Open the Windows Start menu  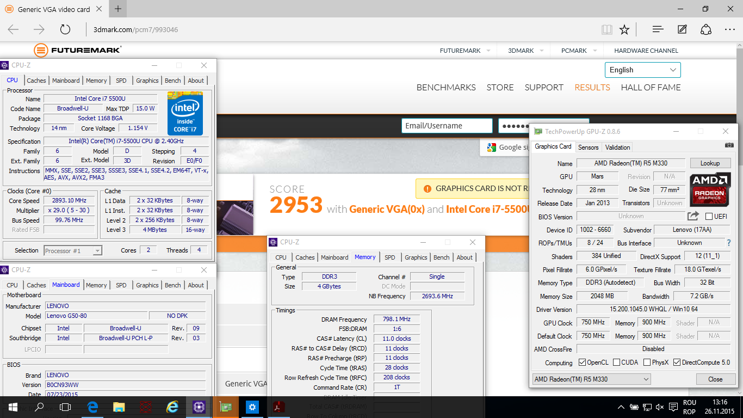click(13, 407)
